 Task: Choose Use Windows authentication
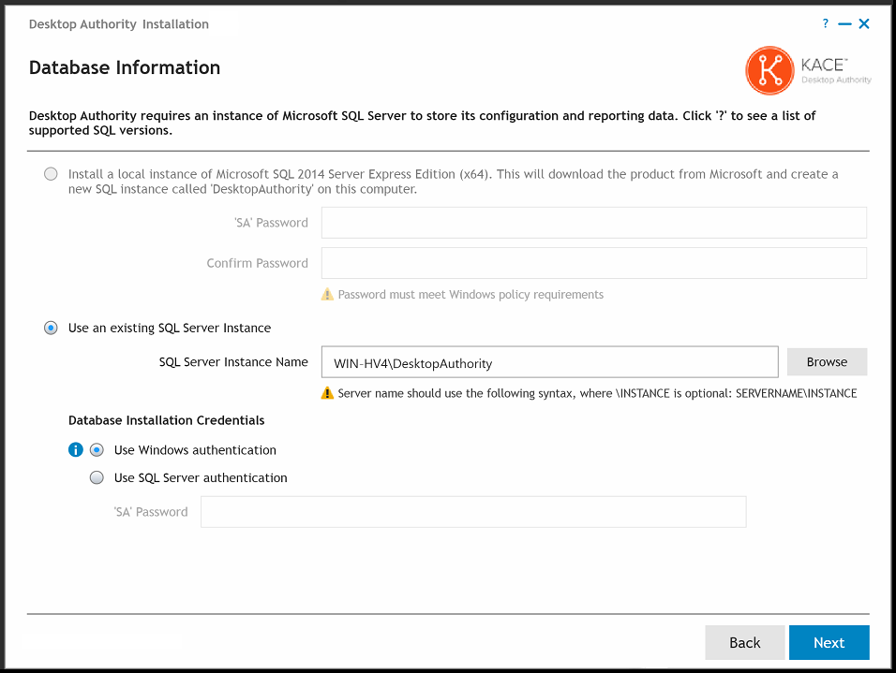pos(97,450)
